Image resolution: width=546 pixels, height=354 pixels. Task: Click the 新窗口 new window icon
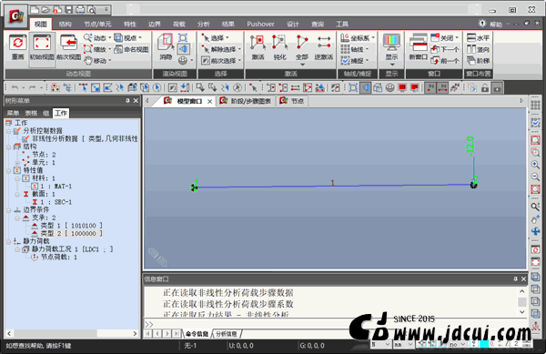click(418, 47)
